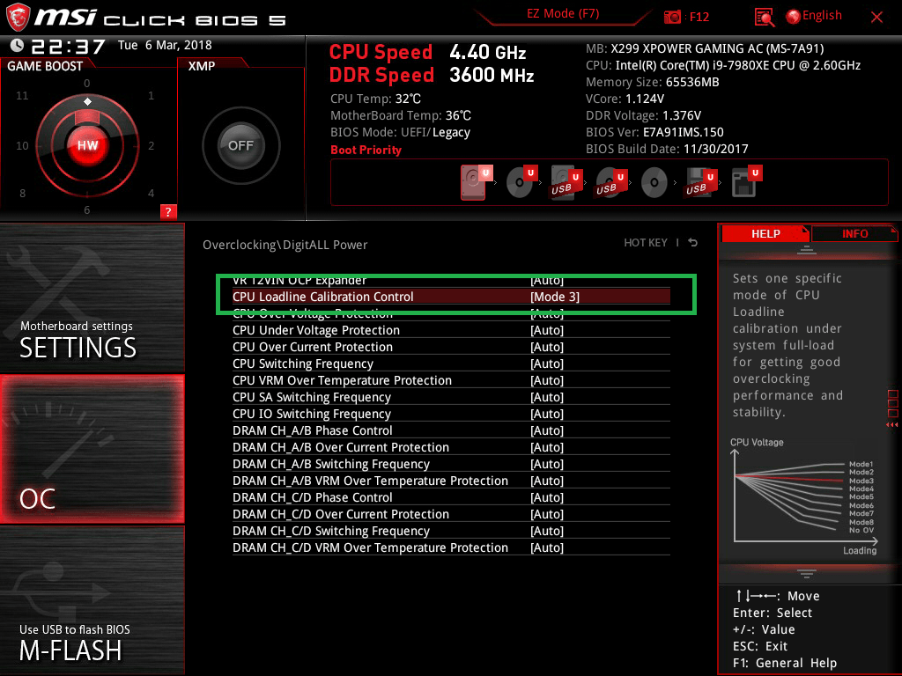Image resolution: width=902 pixels, height=676 pixels.
Task: Open the DRAM CH_A/B Phase Control value
Action: pyautogui.click(x=547, y=430)
